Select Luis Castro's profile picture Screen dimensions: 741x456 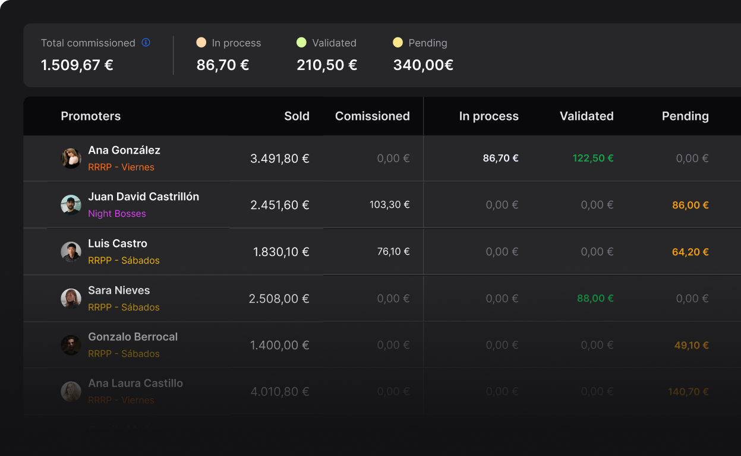(71, 251)
